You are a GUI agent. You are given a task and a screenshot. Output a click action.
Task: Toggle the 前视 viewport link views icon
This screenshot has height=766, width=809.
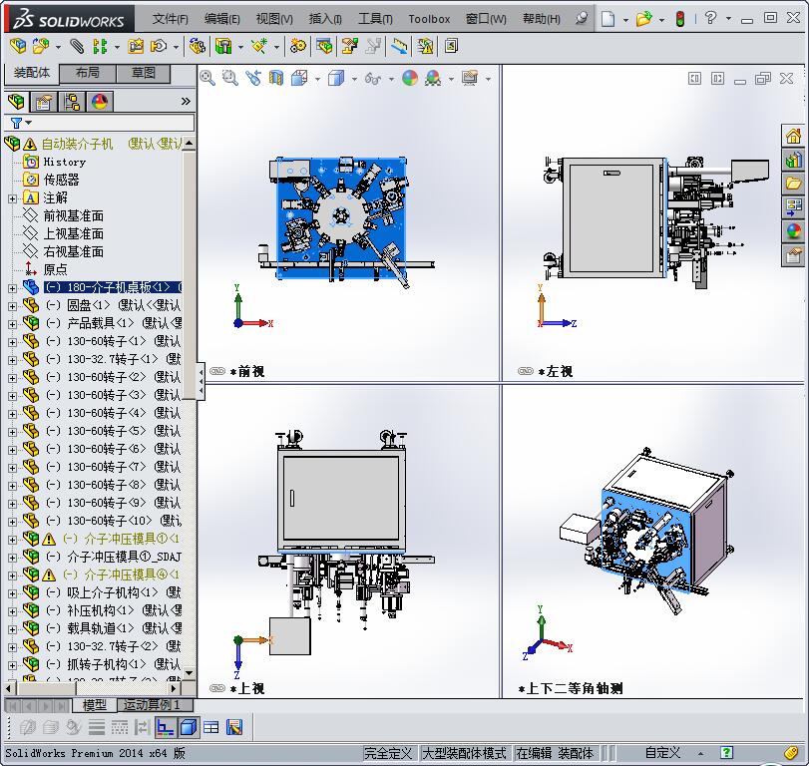pyautogui.click(x=217, y=371)
